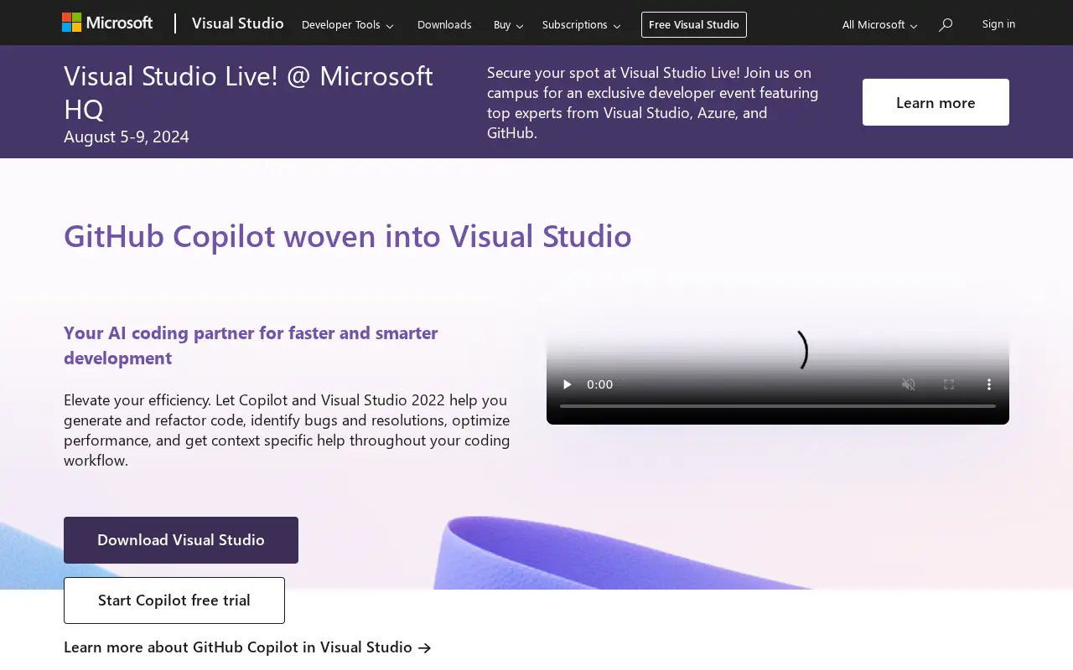
Task: Click Start Copilot free trial
Action: pyautogui.click(x=174, y=600)
